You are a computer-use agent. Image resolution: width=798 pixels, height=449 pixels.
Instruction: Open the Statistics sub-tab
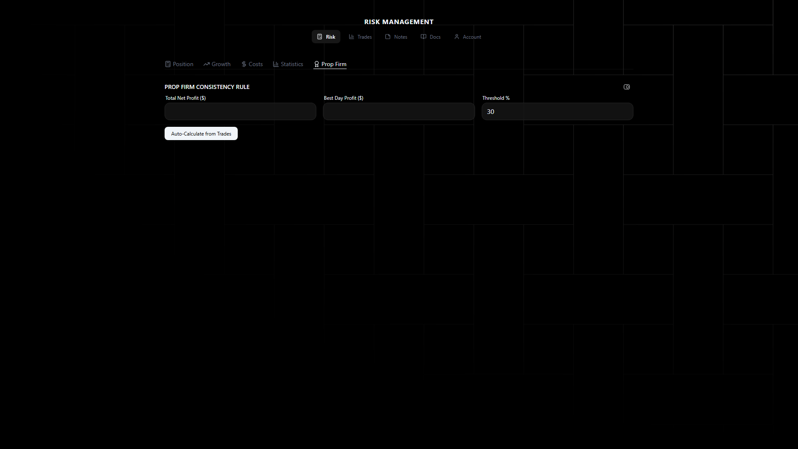[292, 64]
